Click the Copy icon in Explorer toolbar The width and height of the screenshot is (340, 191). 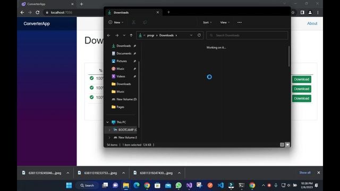(x=145, y=22)
